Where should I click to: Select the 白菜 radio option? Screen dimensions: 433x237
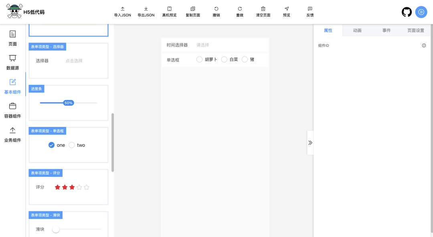pyautogui.click(x=224, y=59)
